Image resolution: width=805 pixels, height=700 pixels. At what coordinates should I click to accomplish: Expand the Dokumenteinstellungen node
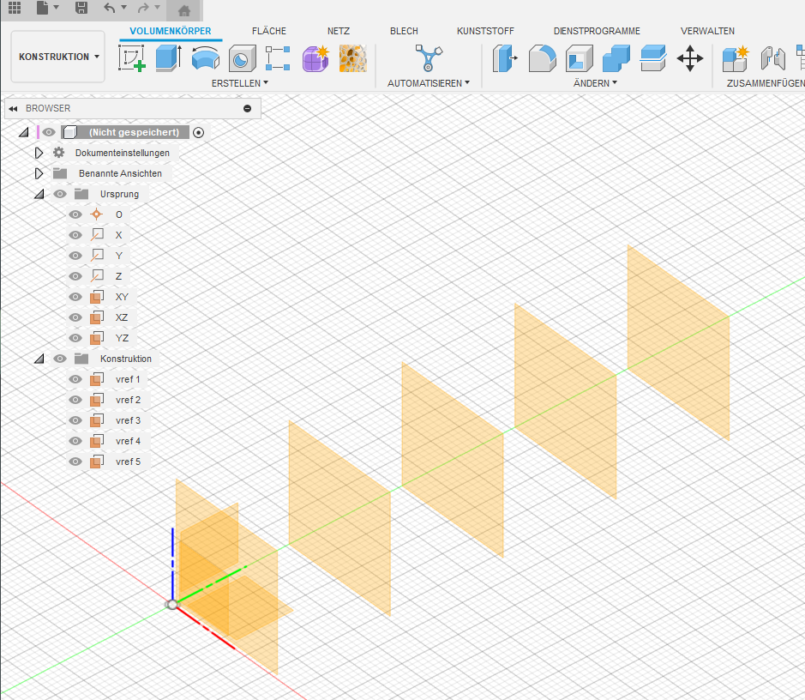(x=39, y=153)
